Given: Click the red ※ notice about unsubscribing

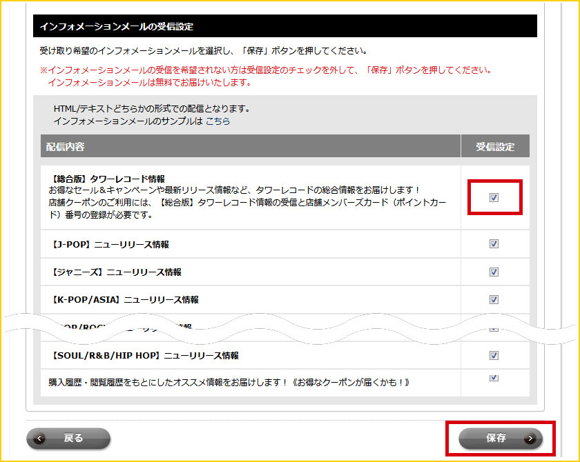Looking at the screenshot, I should pos(266,70).
